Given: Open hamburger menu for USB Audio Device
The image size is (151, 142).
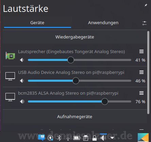Looking at the screenshot, I should [141, 72].
